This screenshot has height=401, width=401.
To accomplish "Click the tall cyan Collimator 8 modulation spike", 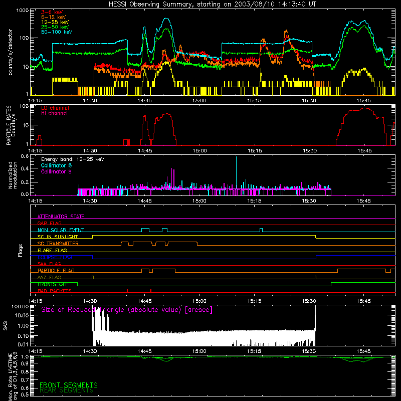I will pos(236,172).
